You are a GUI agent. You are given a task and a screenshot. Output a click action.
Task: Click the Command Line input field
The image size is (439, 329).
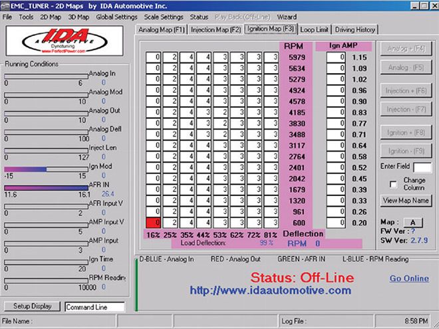click(x=94, y=307)
